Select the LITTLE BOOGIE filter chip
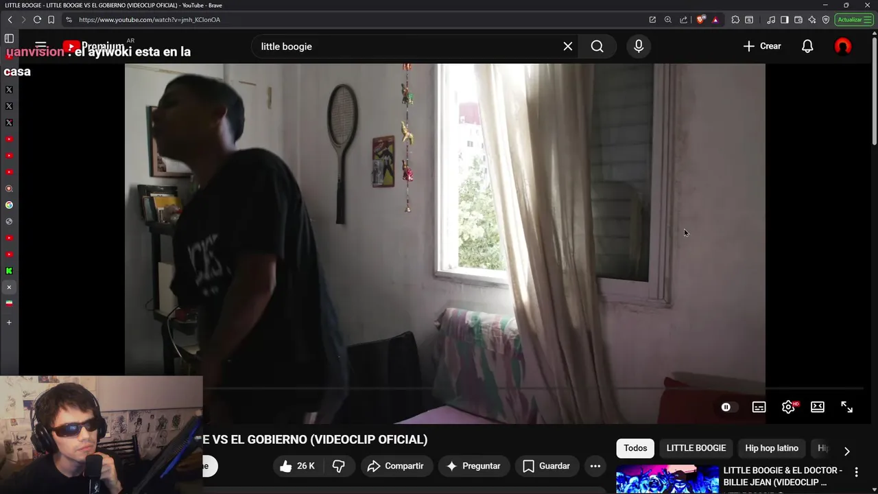Screen dimensions: 878x494 (696, 449)
